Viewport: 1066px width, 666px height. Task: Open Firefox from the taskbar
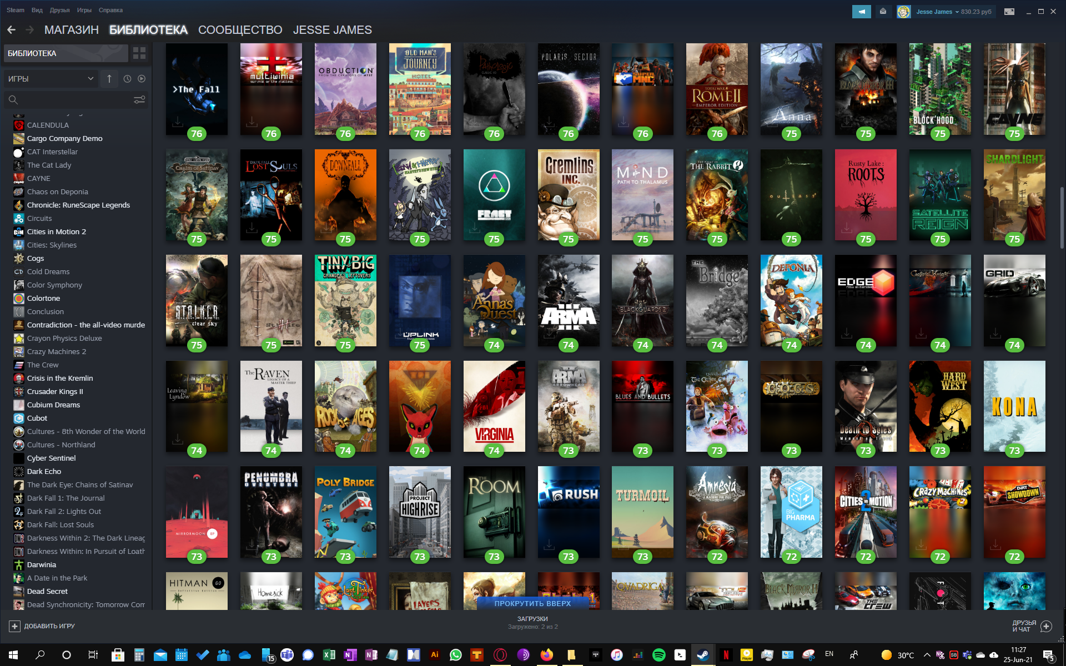click(547, 655)
